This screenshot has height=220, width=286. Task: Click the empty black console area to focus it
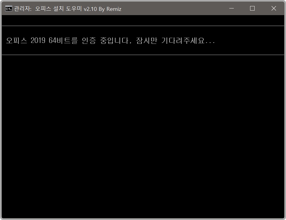tap(143, 136)
